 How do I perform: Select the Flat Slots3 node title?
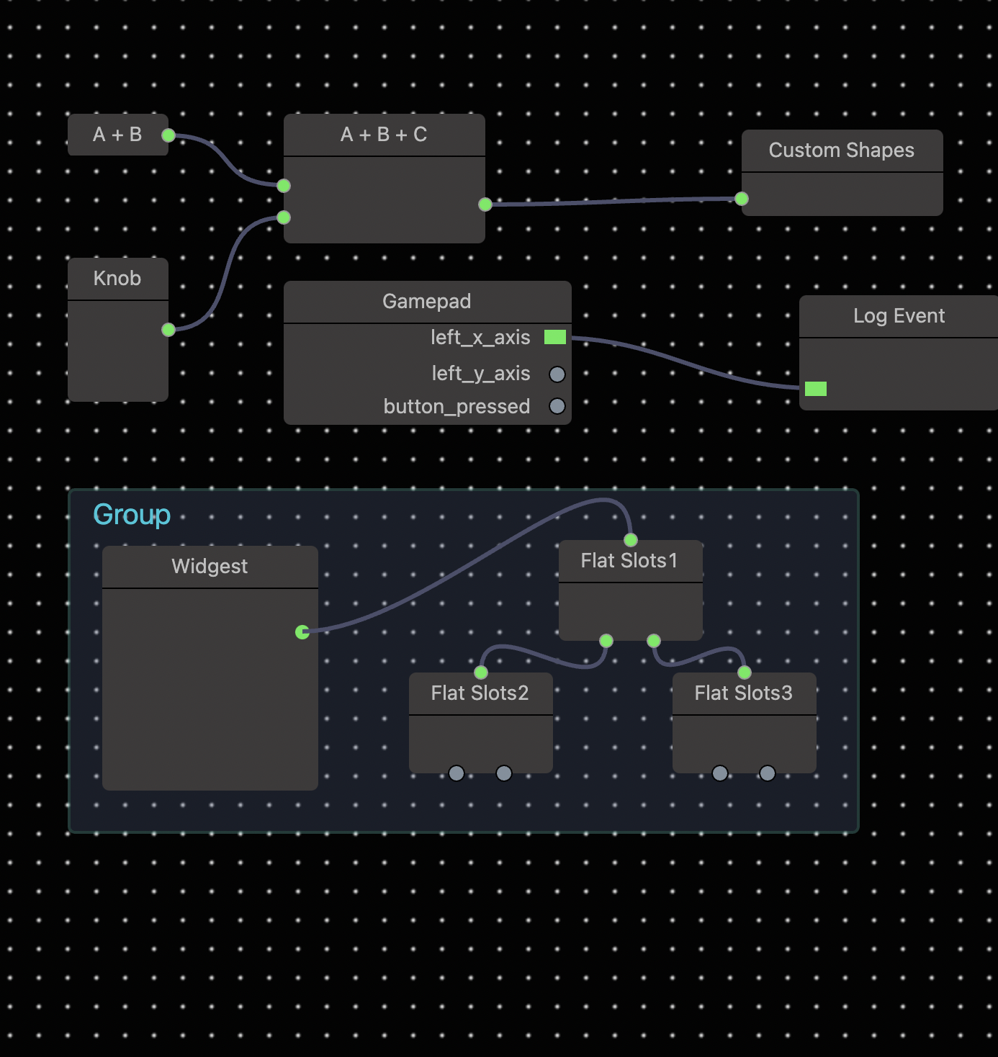744,693
